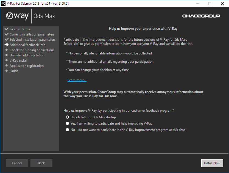Image resolution: width=229 pixels, height=173 pixels.
Task: Go Back to previous step
Action: pos(41,163)
